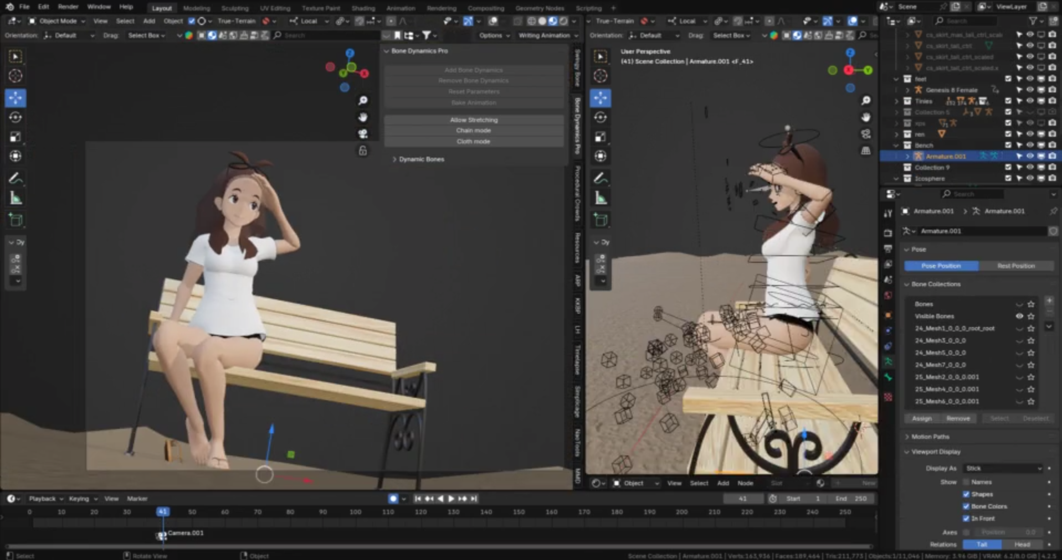Click frame 100 on the timeline ruler
This screenshot has height=560, width=1062.
pyautogui.click(x=355, y=512)
